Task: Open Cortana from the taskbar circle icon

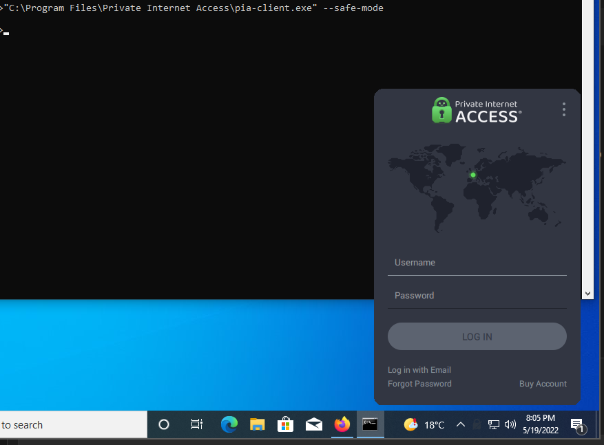Action: pyautogui.click(x=164, y=424)
